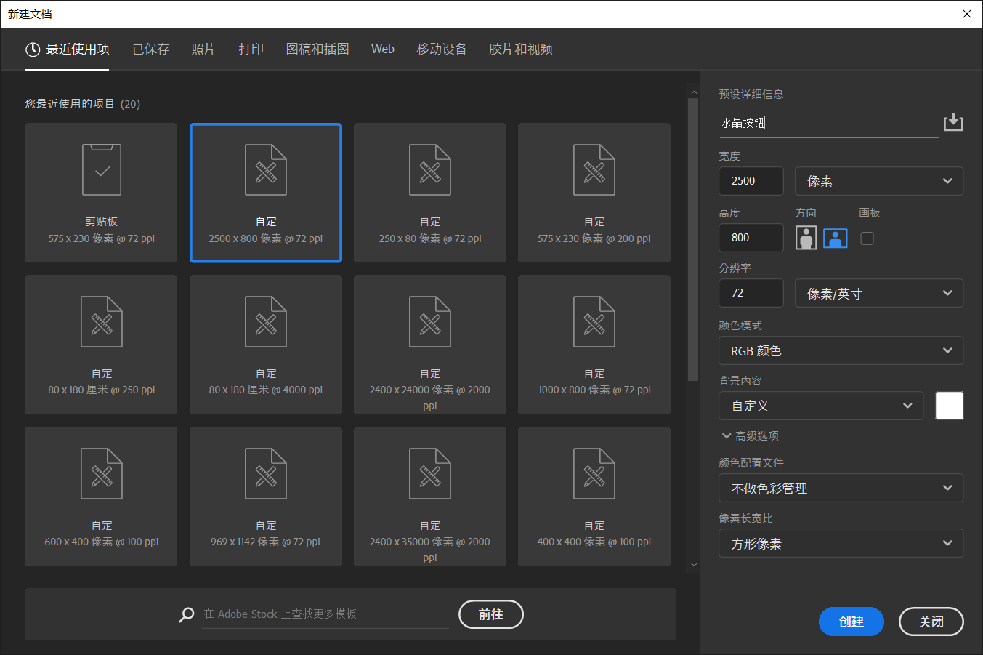Viewport: 983px width, 655px height.
Task: Click the 高度 field showing 800
Action: (x=751, y=238)
